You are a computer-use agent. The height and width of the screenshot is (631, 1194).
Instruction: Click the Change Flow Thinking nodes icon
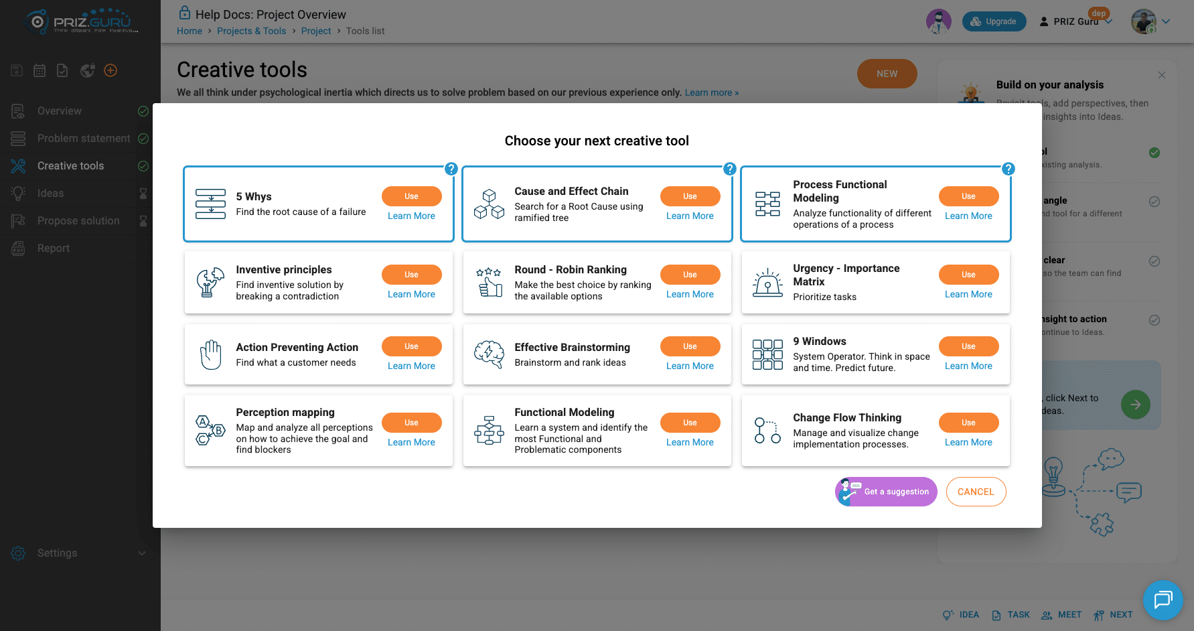pos(767,430)
